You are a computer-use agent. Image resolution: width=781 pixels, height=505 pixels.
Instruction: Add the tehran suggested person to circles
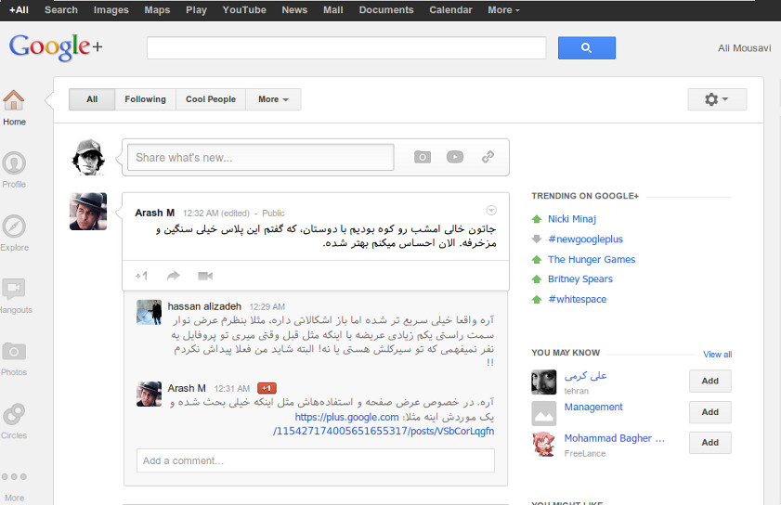(x=710, y=381)
